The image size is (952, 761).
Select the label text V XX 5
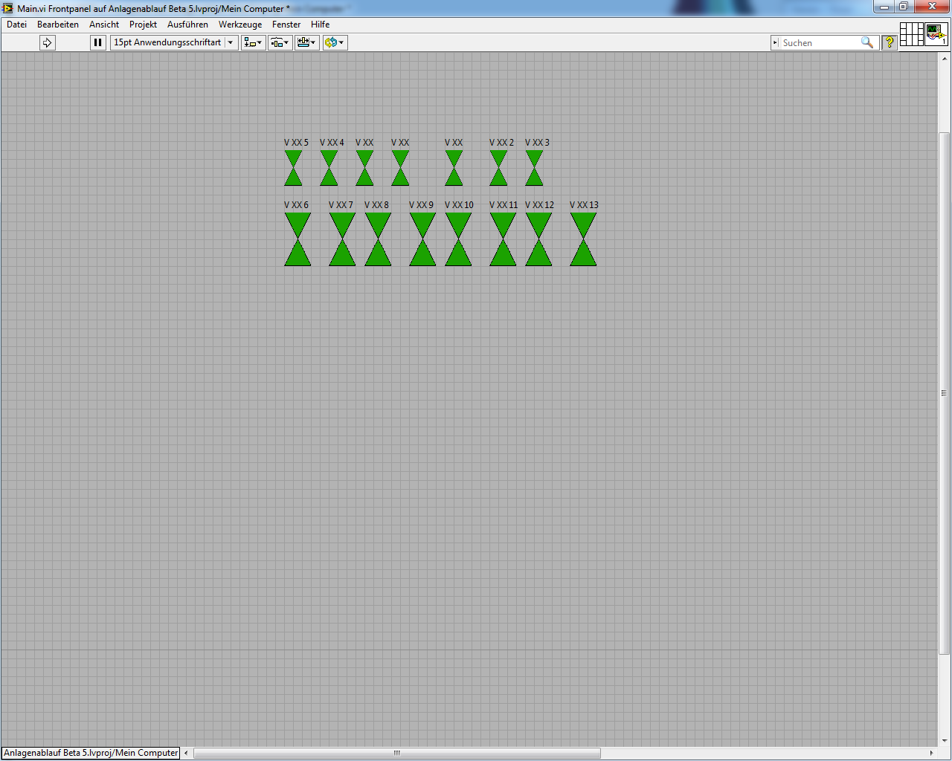[296, 143]
